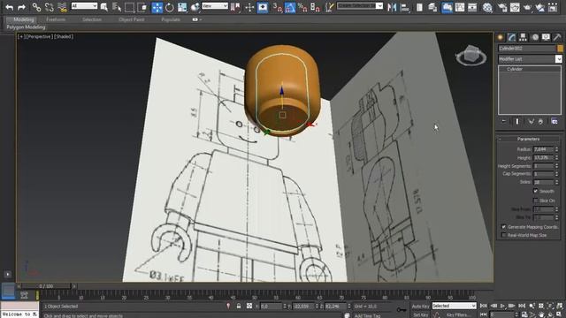566x318 pixels.
Task: Click the Select and Place icon
Action: pyautogui.click(x=195, y=7)
